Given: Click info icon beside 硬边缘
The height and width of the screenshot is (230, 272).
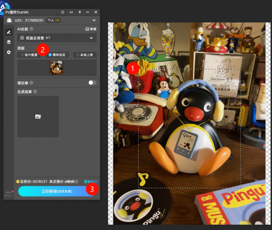Looking at the screenshot, I should pyautogui.click(x=32, y=83).
